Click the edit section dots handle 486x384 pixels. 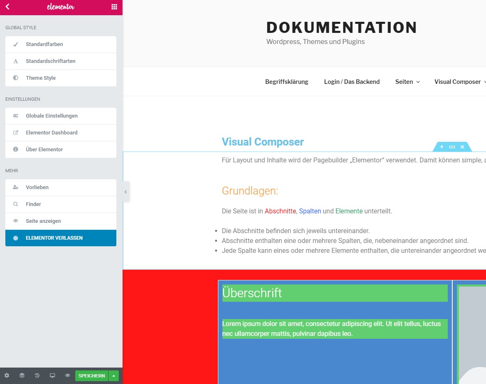pyautogui.click(x=452, y=147)
